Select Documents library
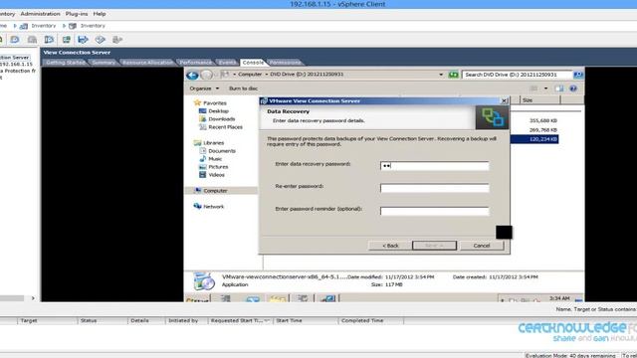The image size is (637, 358). [x=221, y=151]
